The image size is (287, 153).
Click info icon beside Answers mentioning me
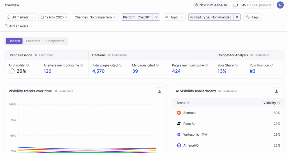pos(82,65)
